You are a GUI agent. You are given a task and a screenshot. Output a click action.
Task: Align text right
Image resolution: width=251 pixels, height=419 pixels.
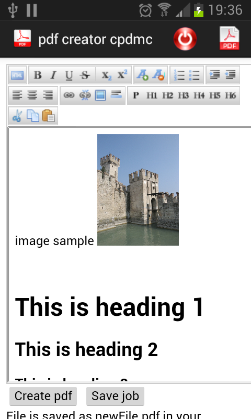pos(48,95)
